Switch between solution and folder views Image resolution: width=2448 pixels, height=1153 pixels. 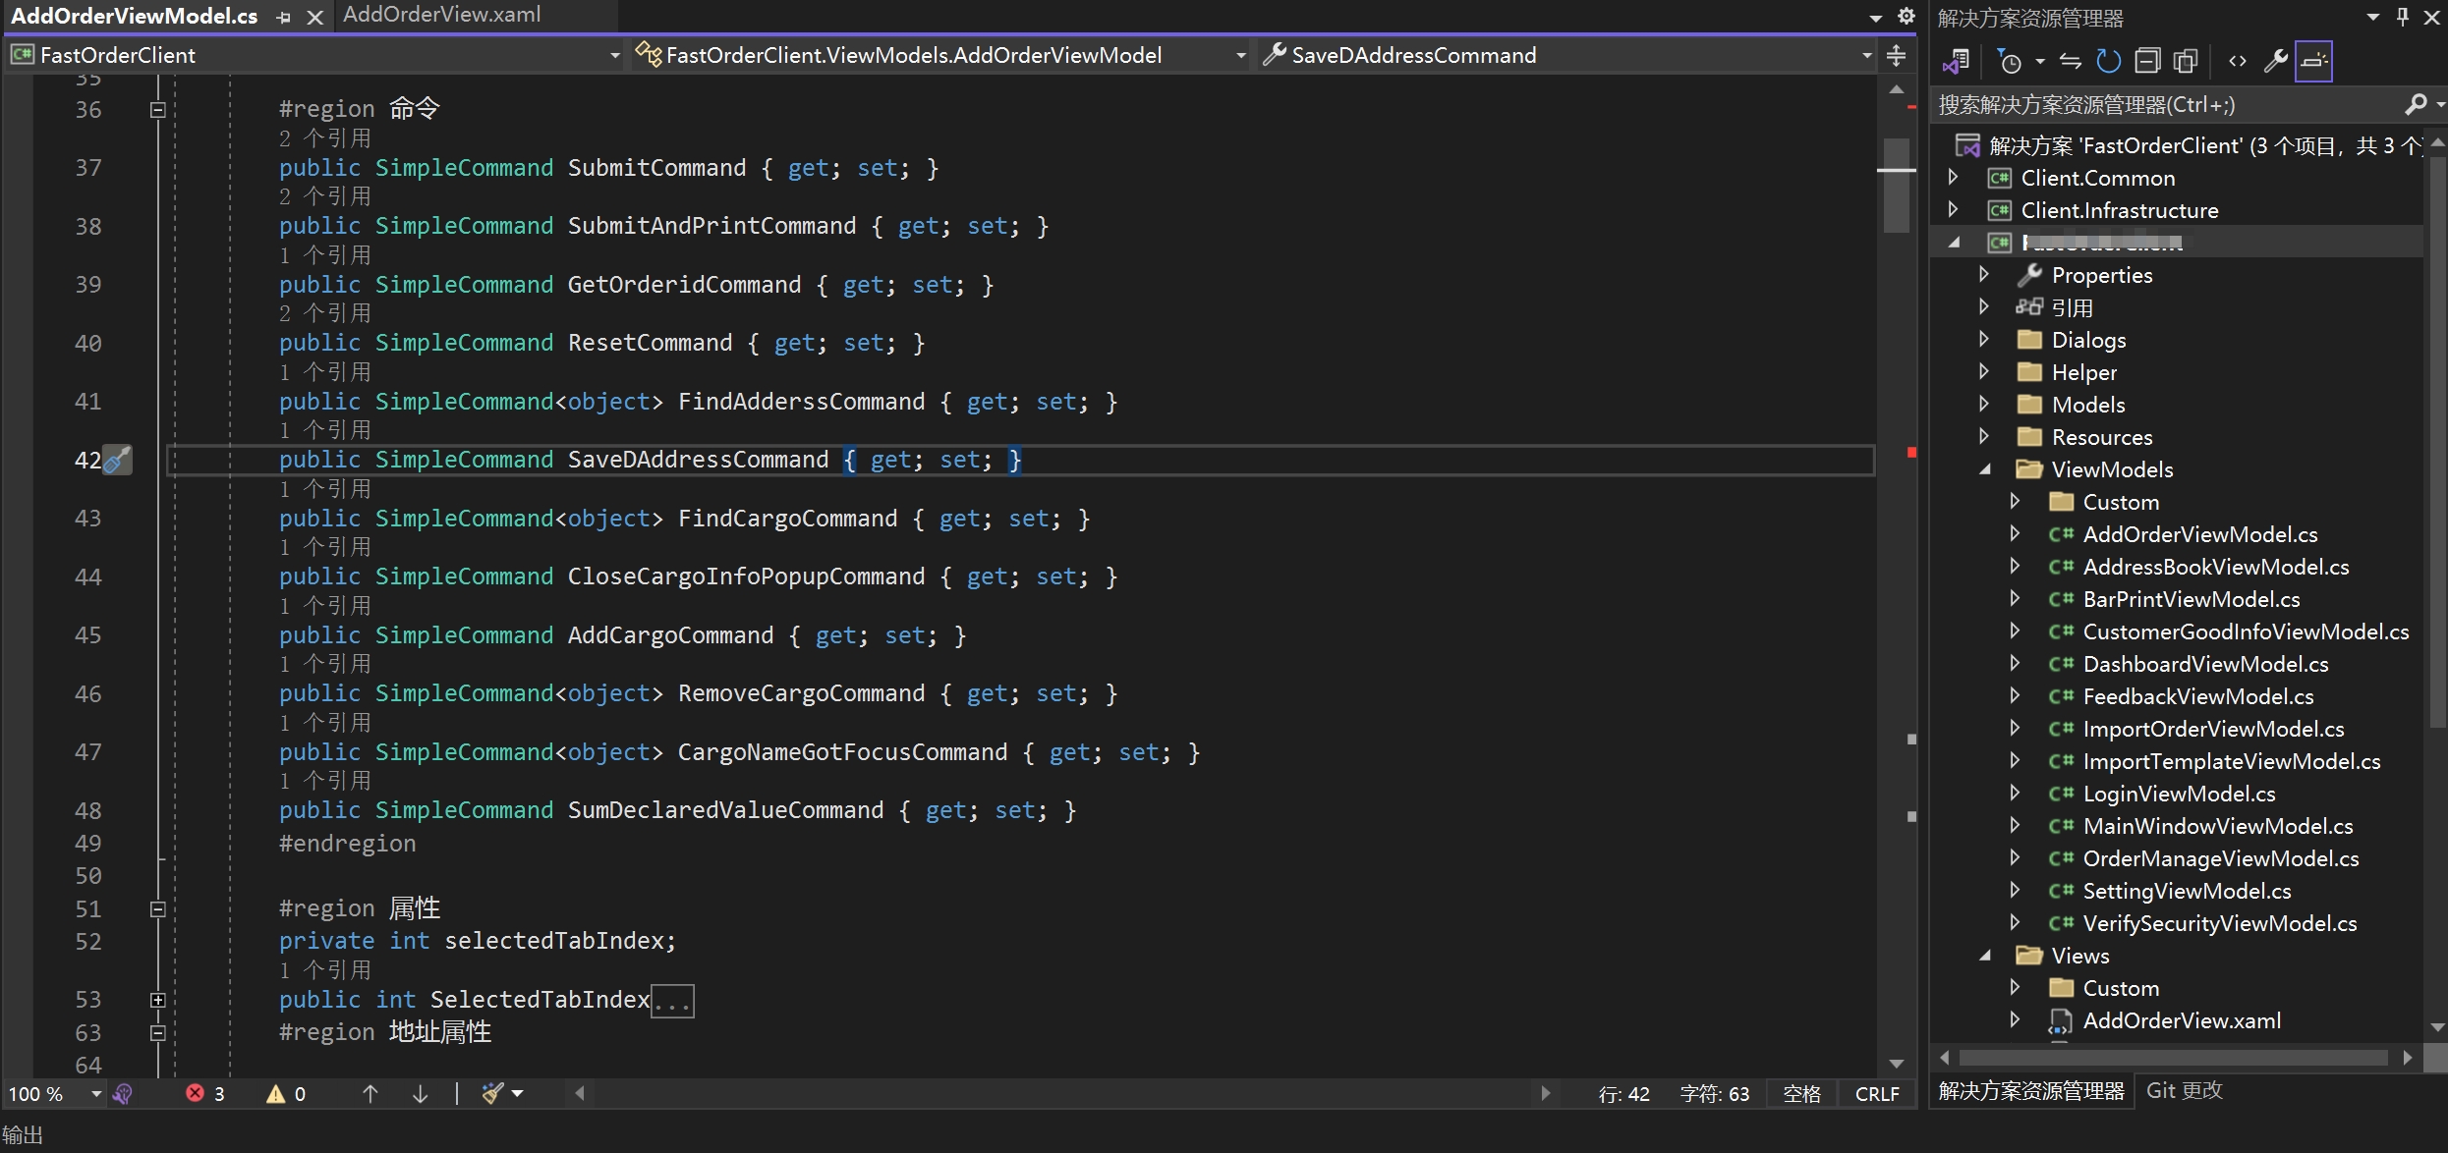click(1956, 62)
